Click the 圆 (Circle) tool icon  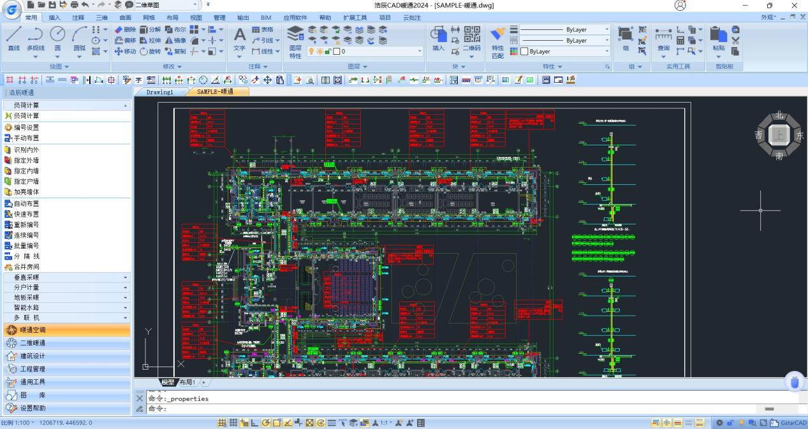click(57, 38)
